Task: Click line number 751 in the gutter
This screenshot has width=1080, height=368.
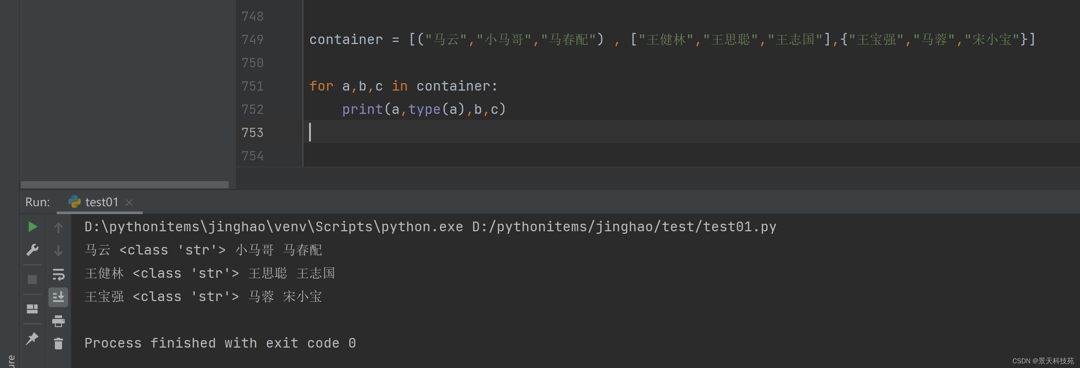Action: click(x=252, y=86)
